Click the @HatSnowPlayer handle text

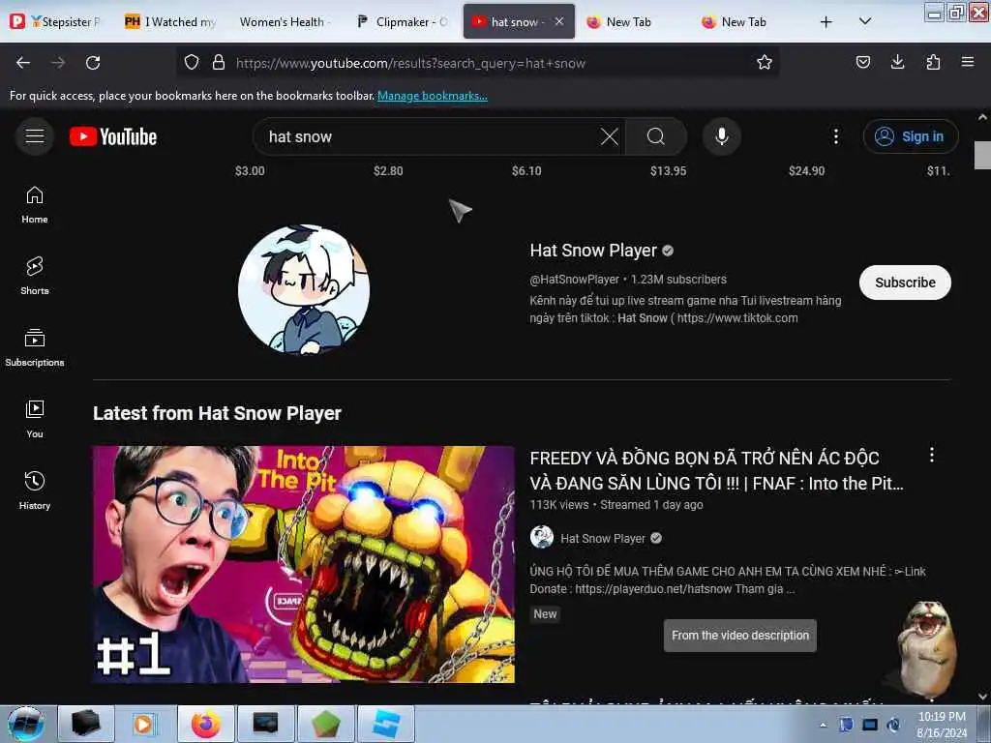(x=575, y=280)
